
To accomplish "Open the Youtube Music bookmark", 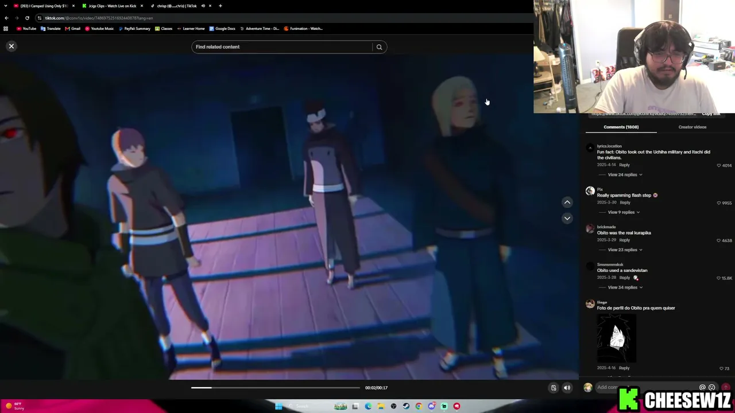I will click(99, 29).
